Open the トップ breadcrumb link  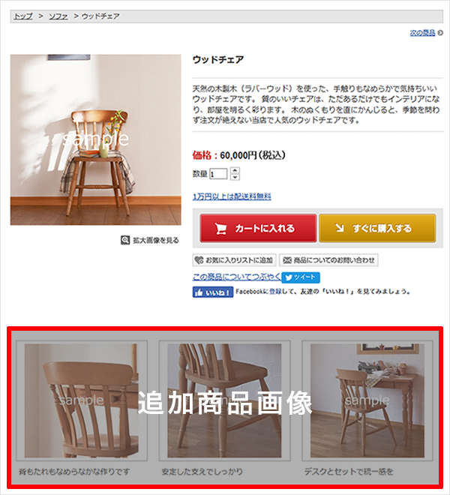pos(23,16)
